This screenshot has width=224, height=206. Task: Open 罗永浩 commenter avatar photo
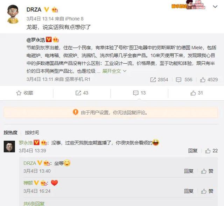(9, 146)
